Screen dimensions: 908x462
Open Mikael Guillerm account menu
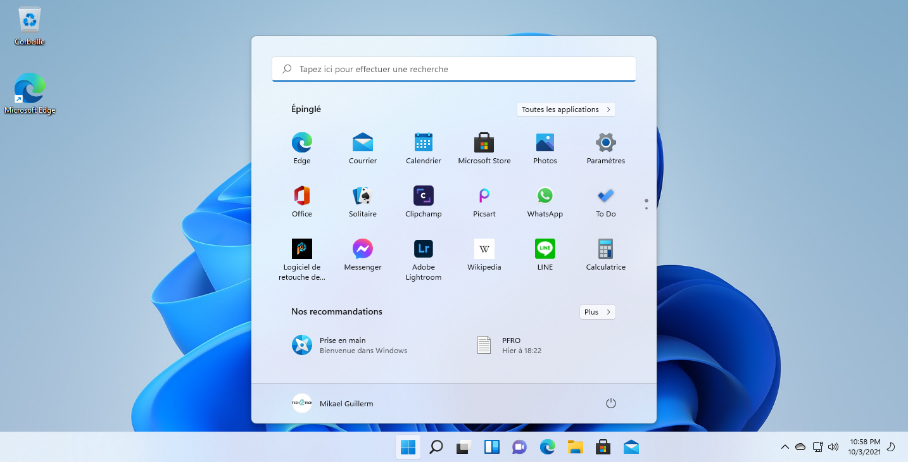point(332,403)
